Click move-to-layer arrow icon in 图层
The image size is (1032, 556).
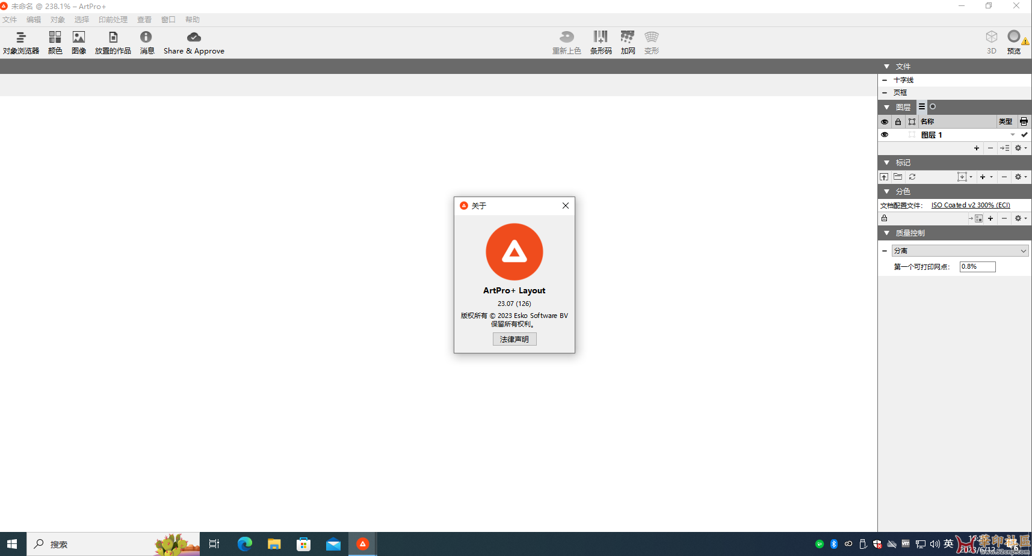tap(1005, 148)
